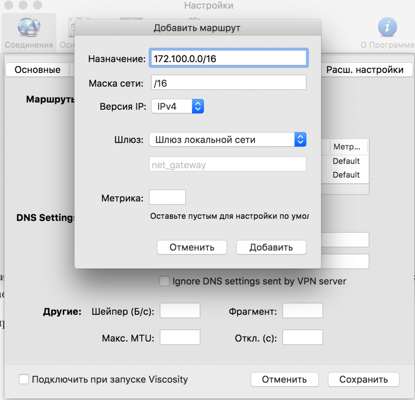Confirm the route with Добавить
415x400 pixels.
pyautogui.click(x=271, y=247)
